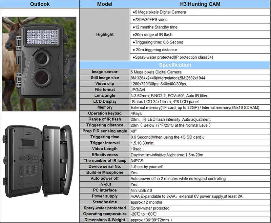Click the 'Video Length' label
This screenshot has width=271, height=223.
point(105,149)
